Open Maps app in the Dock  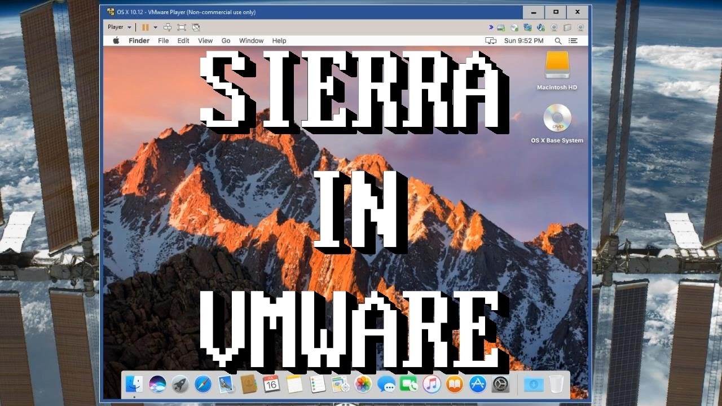[x=340, y=384]
